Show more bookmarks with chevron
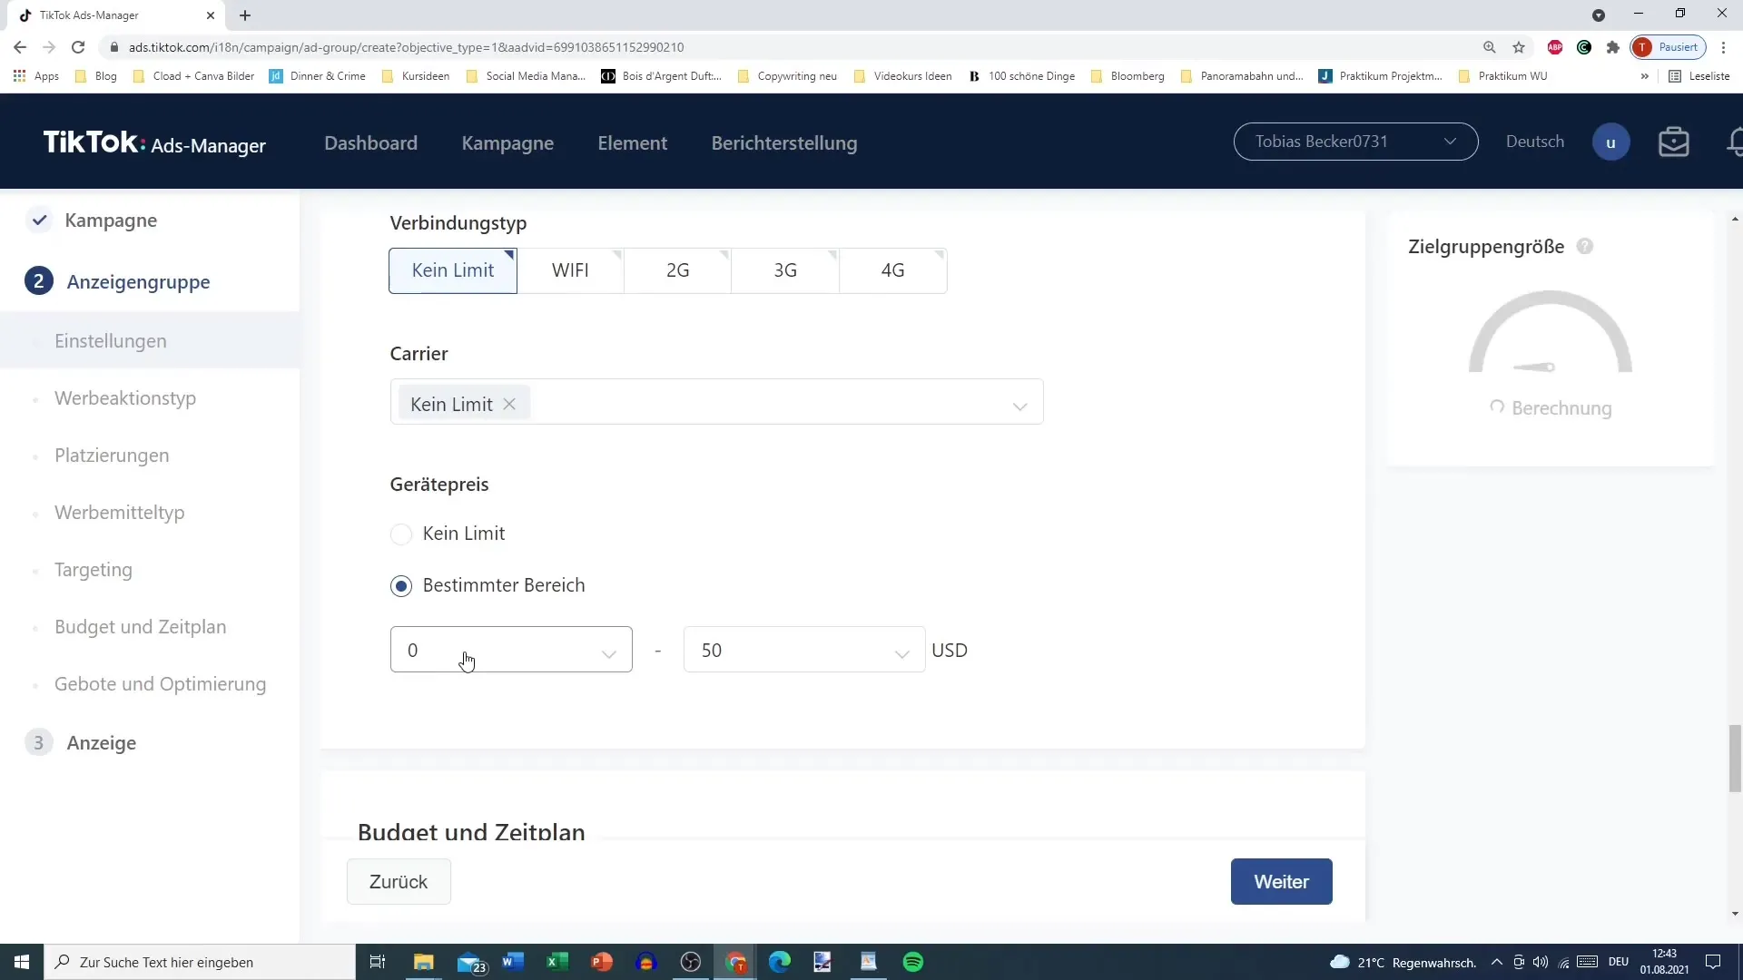This screenshot has width=1743, height=980. pos(1644,76)
